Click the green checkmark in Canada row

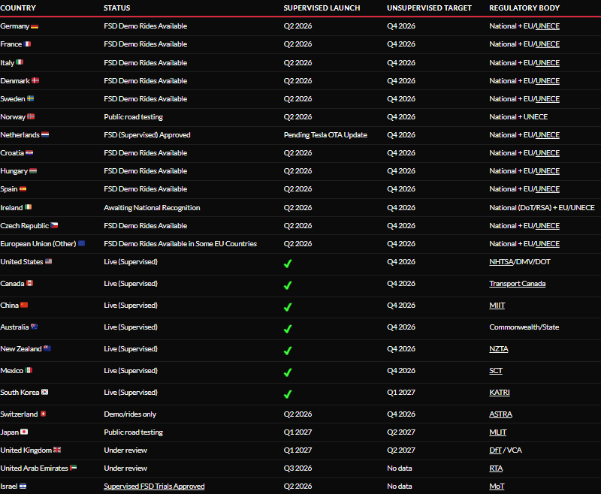(x=288, y=285)
